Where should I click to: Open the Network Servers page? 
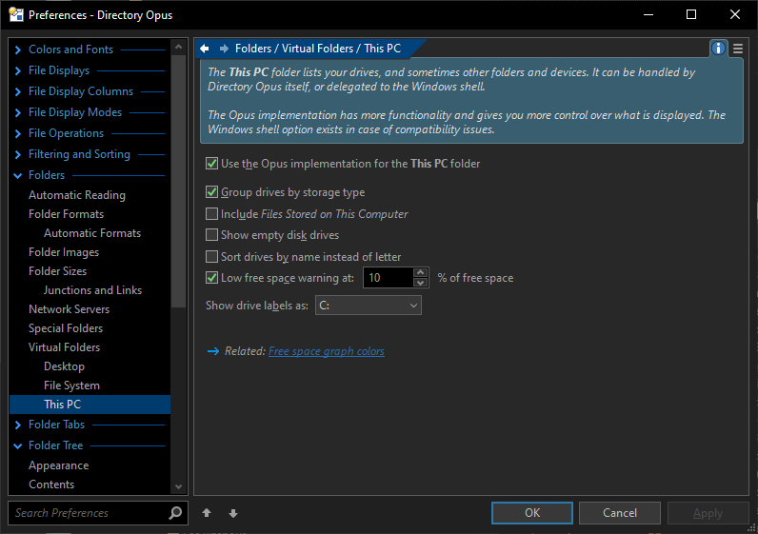[x=70, y=309]
